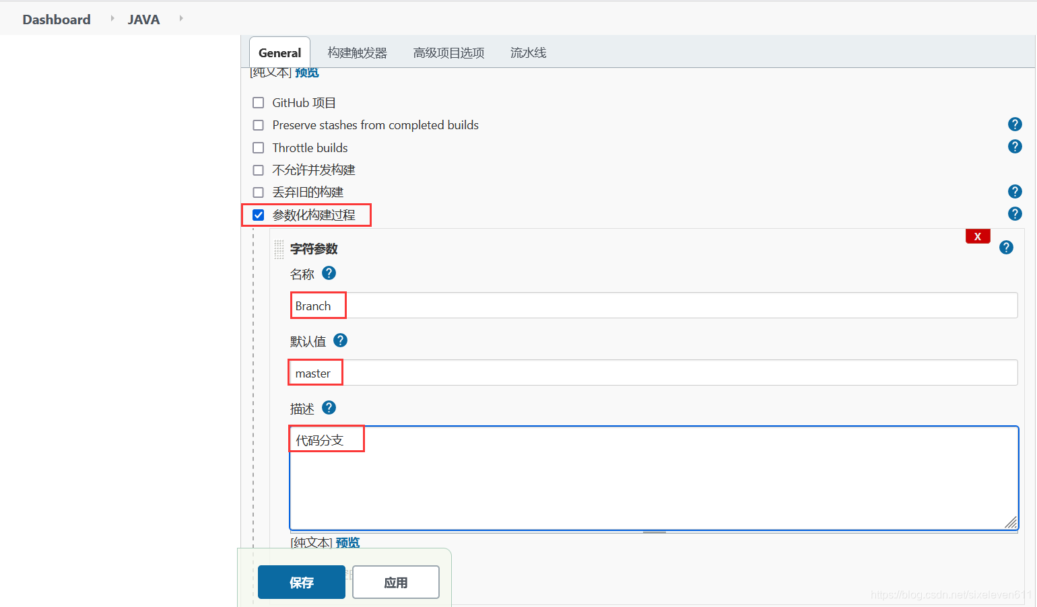Delete the string parameter with red X
The height and width of the screenshot is (607, 1037).
(x=978, y=236)
